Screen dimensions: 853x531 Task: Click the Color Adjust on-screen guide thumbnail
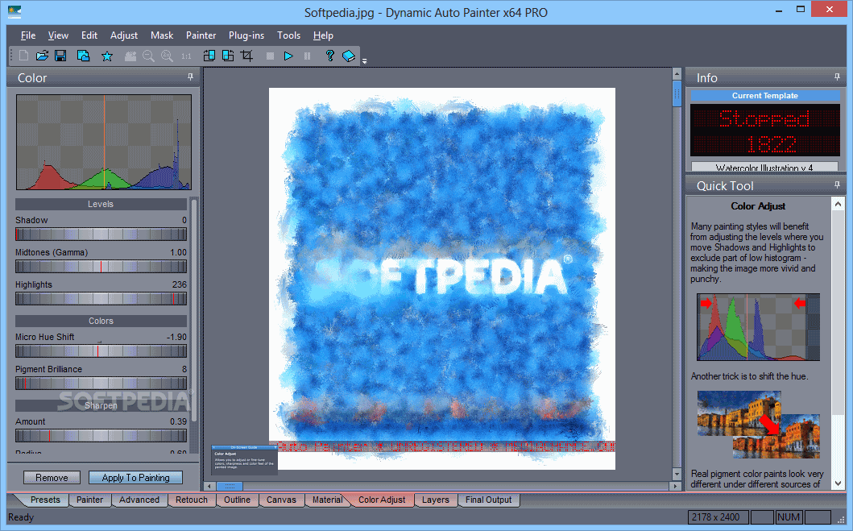coord(244,460)
